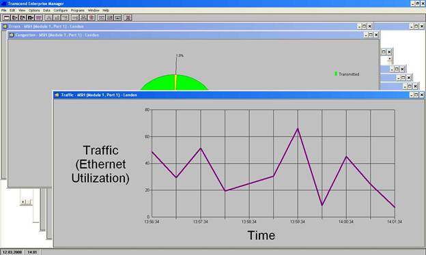
Task: Click the fifth toolbar icon with pink display
Action: tap(39, 18)
